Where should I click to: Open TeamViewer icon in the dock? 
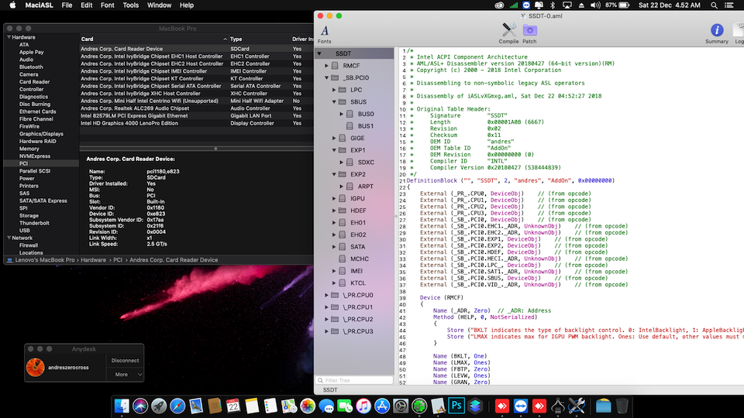(521, 406)
